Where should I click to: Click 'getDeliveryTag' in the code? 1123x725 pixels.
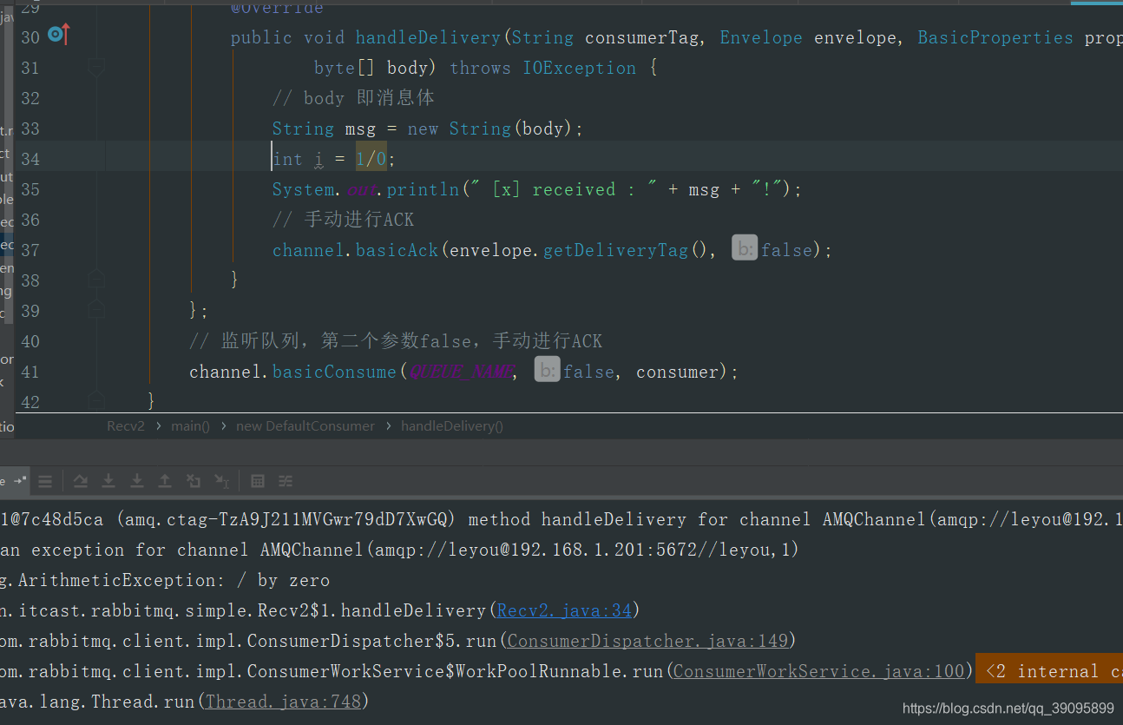(615, 250)
